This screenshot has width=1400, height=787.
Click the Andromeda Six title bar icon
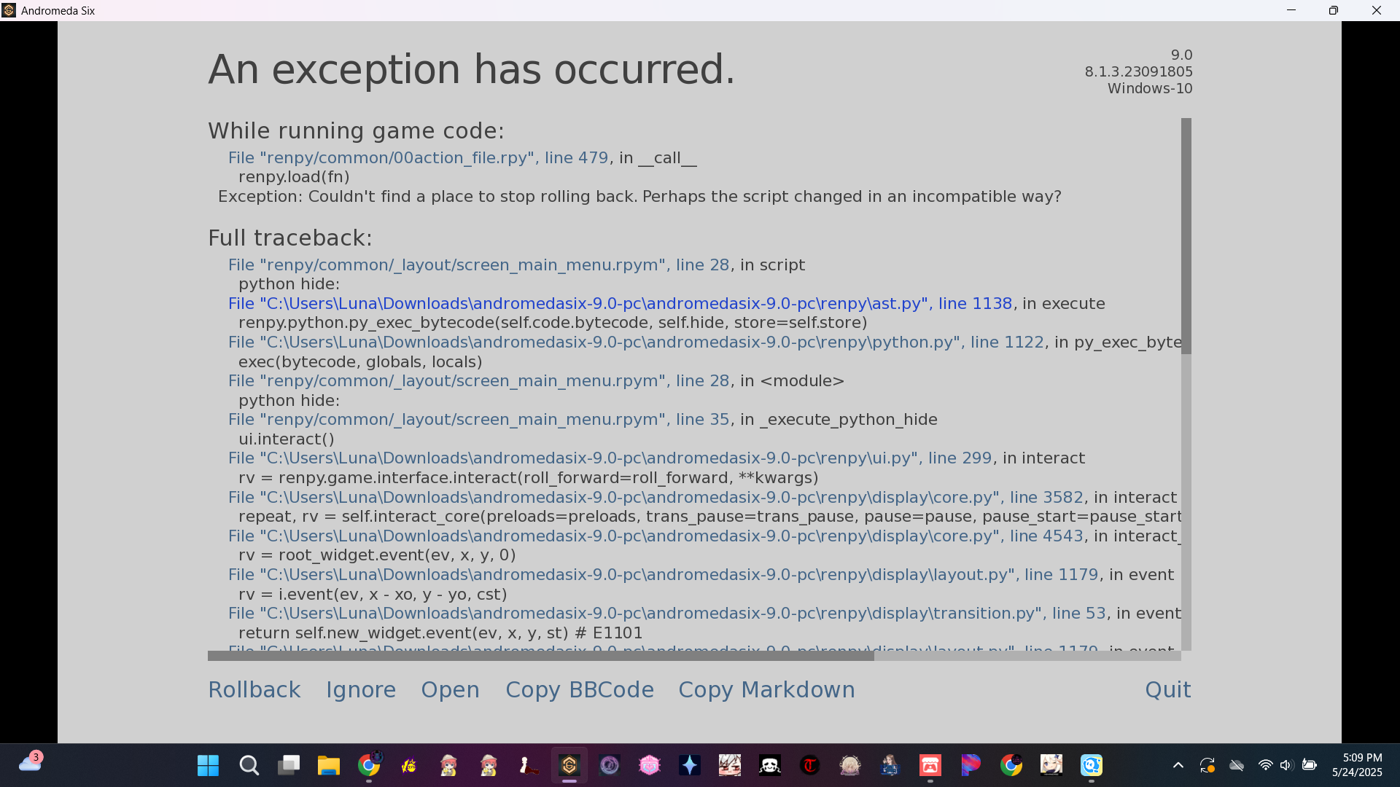coord(9,10)
